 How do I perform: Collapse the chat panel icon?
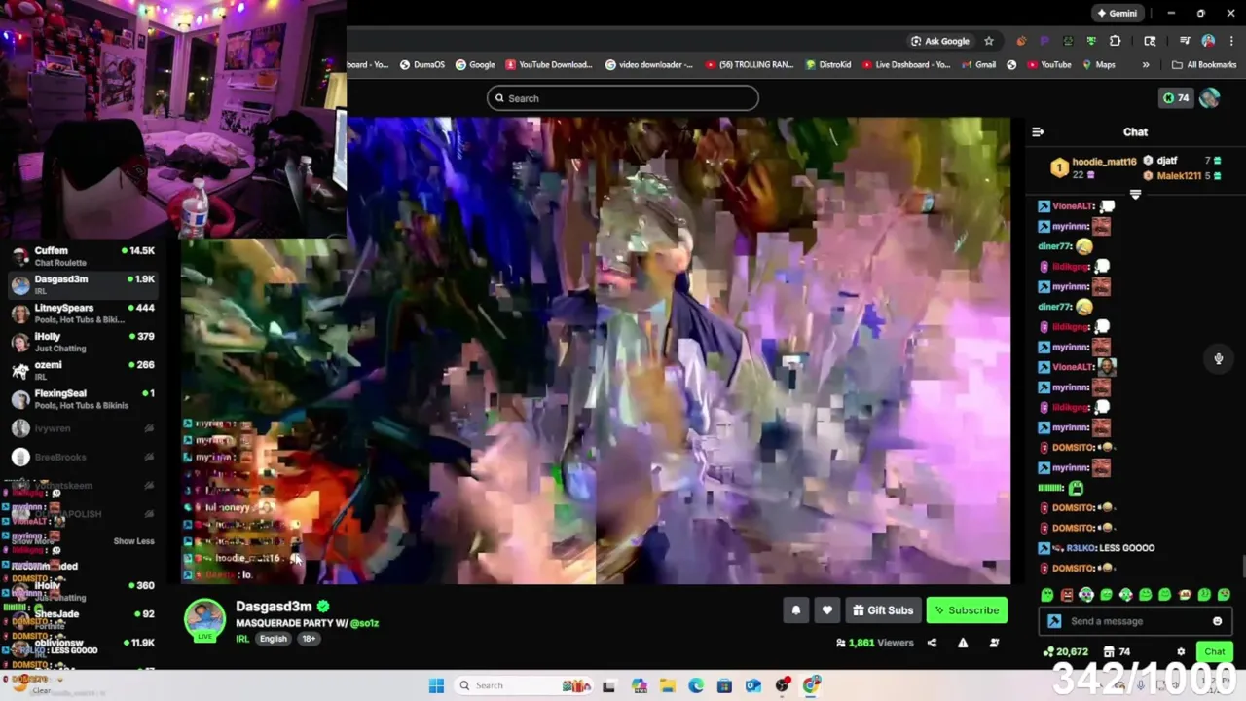point(1038,132)
